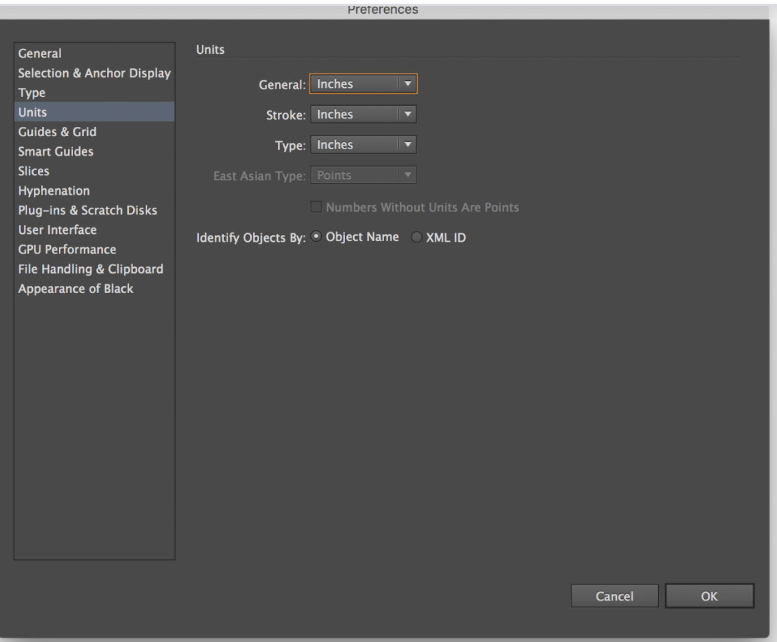Click the Cancel button
Screen dimensions: 777x642
click(614, 596)
